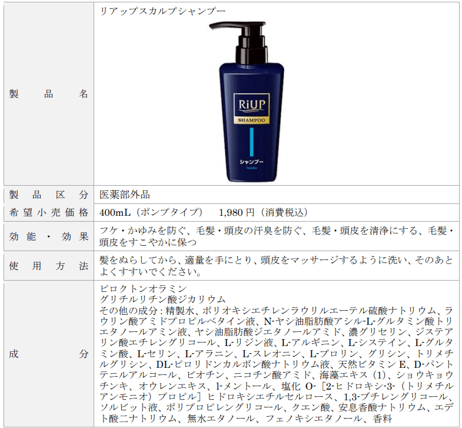
Task: Click the 使用方法 row header cell
Action: click(x=48, y=266)
